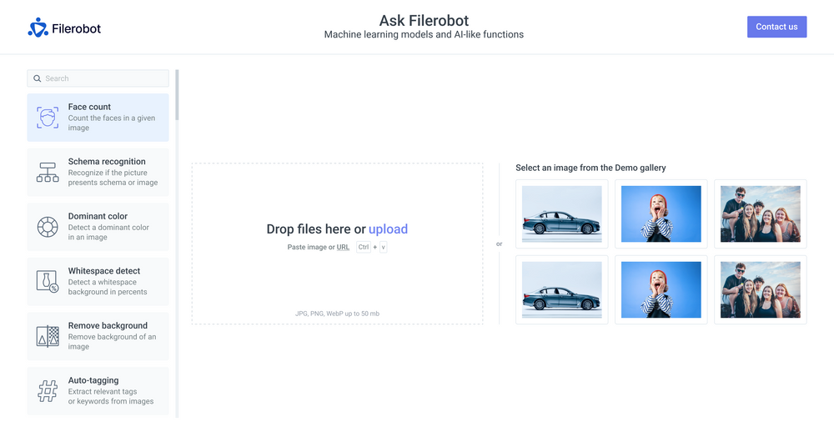Screen dimensions: 834x422
Task: Click the Whitespace detect icon
Action: (48, 282)
